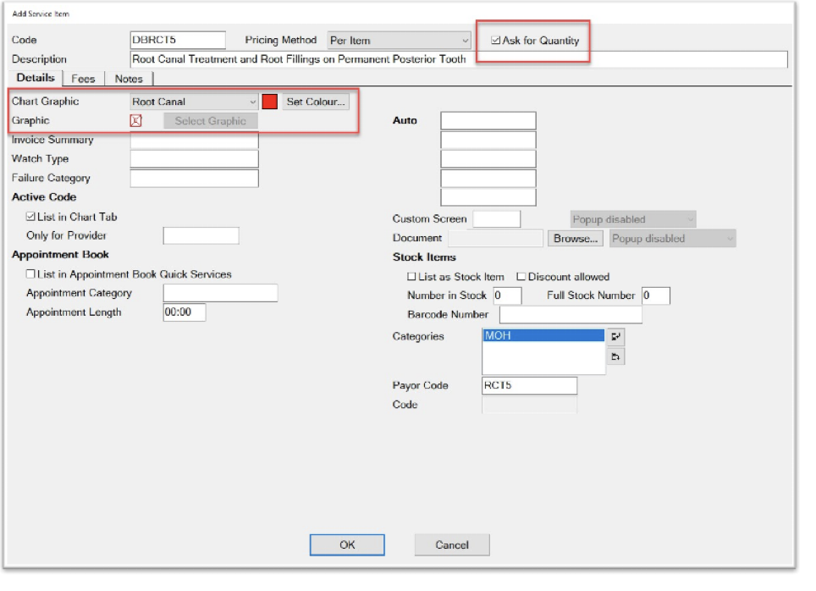The image size is (816, 591).
Task: Click the remove category icon under the add icon
Action: point(615,356)
